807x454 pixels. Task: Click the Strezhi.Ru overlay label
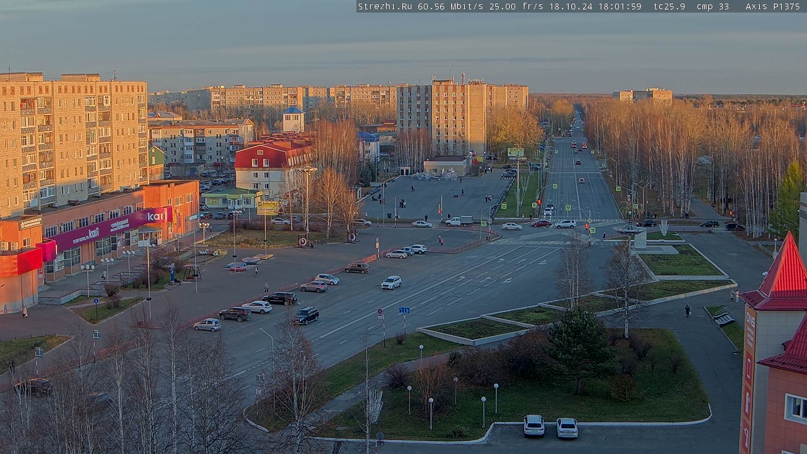click(x=385, y=6)
